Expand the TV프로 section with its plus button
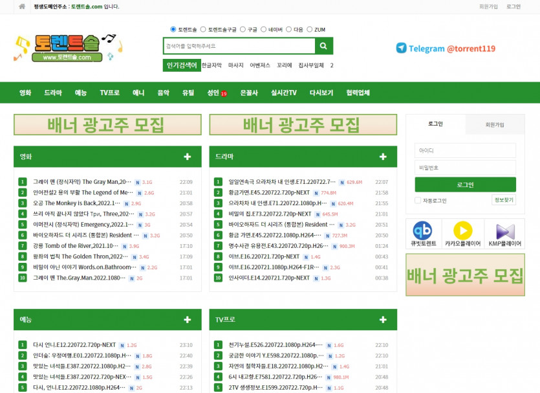The width and height of the screenshot is (540, 393). click(x=383, y=319)
